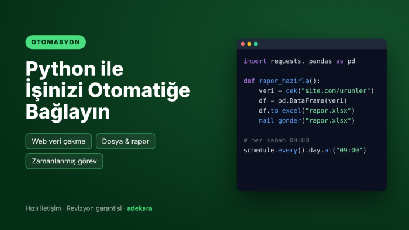The image size is (409, 230).
Task: Click the OTOMASYON green badge
Action: click(x=56, y=42)
